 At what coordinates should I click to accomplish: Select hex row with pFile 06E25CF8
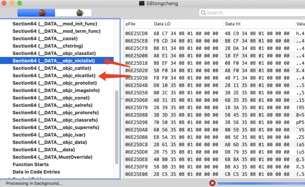tap(214, 48)
